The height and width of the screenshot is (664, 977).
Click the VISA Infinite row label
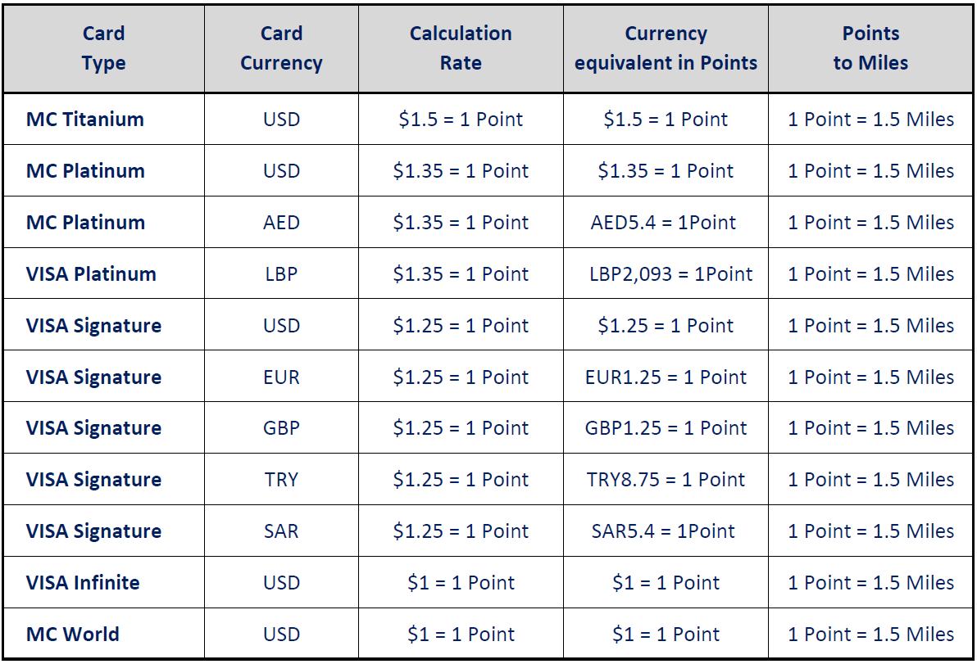82,583
